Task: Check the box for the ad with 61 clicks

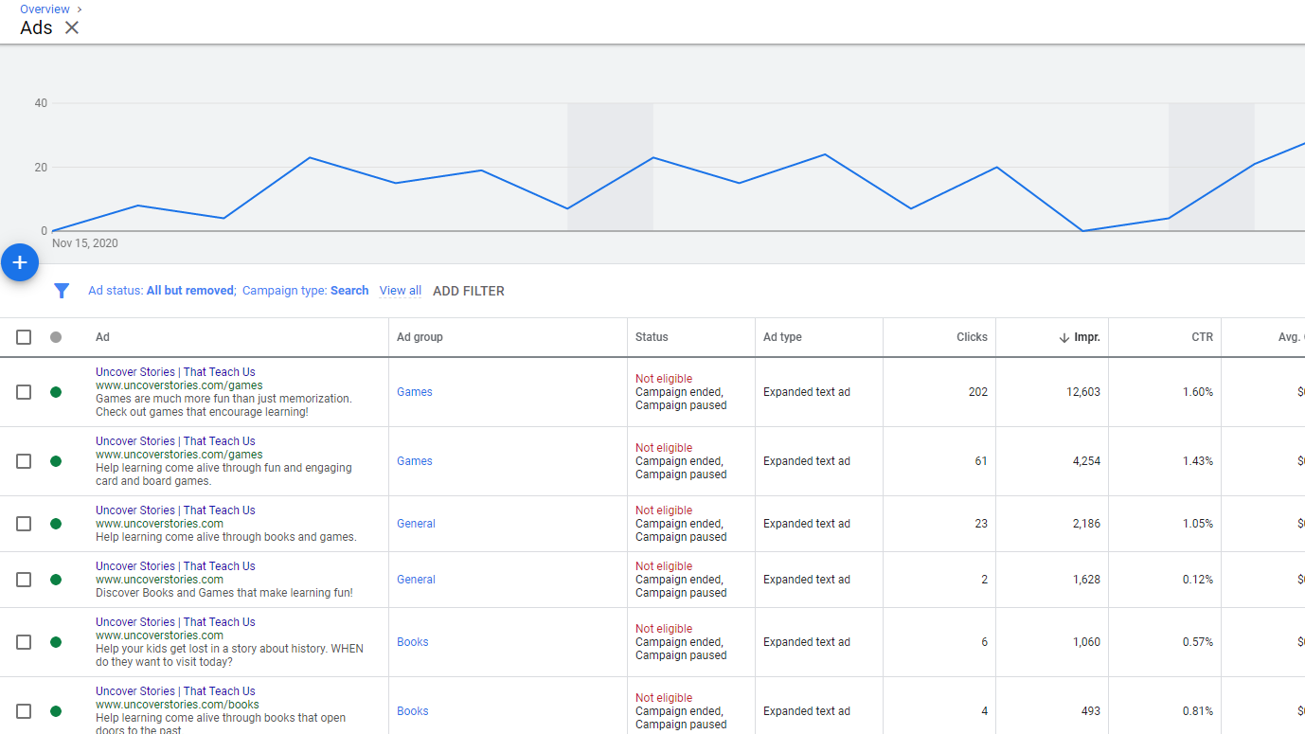Action: point(24,461)
